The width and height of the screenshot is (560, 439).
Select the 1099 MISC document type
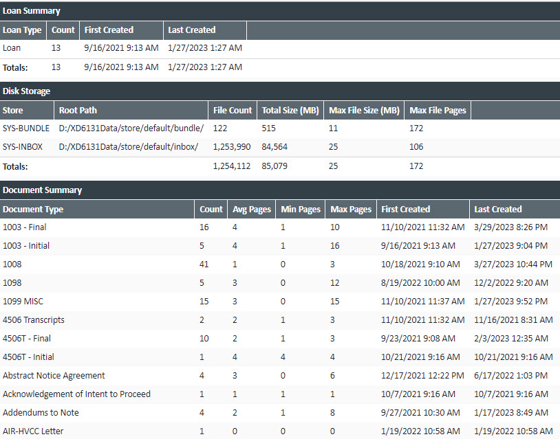(23, 302)
